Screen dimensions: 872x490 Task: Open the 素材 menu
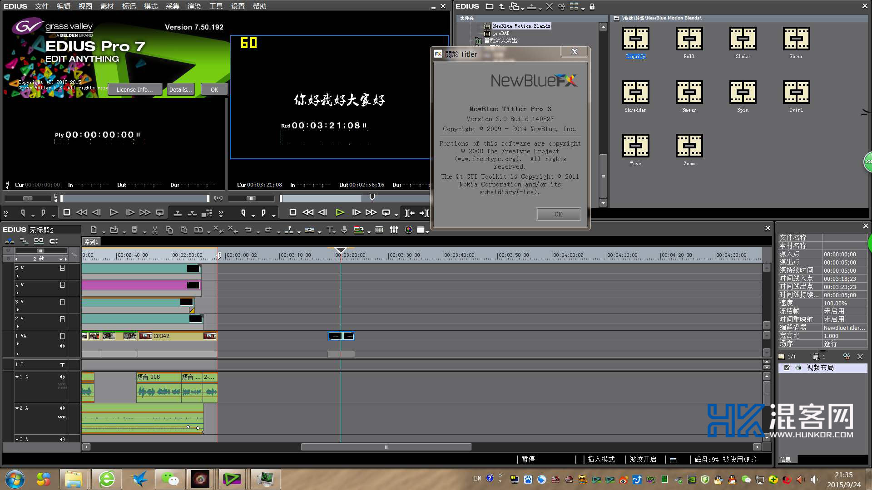107,6
